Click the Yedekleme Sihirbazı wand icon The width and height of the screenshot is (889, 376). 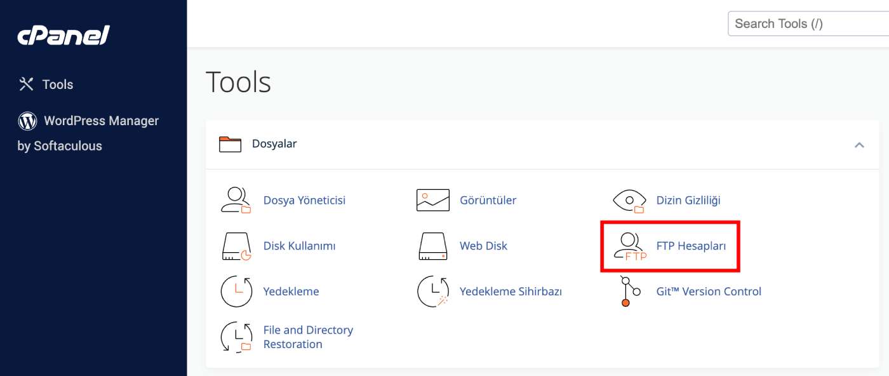click(433, 292)
